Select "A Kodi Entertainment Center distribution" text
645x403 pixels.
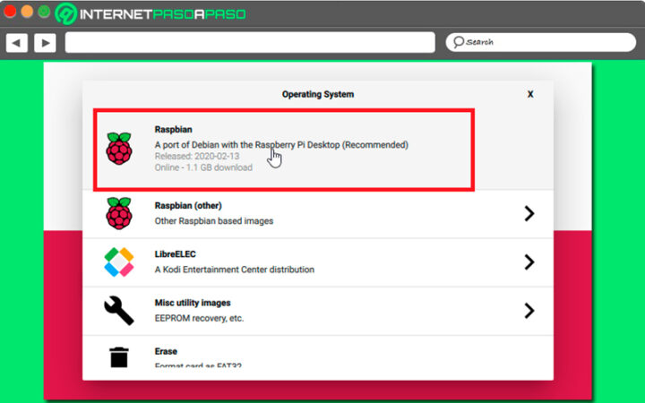[234, 270]
